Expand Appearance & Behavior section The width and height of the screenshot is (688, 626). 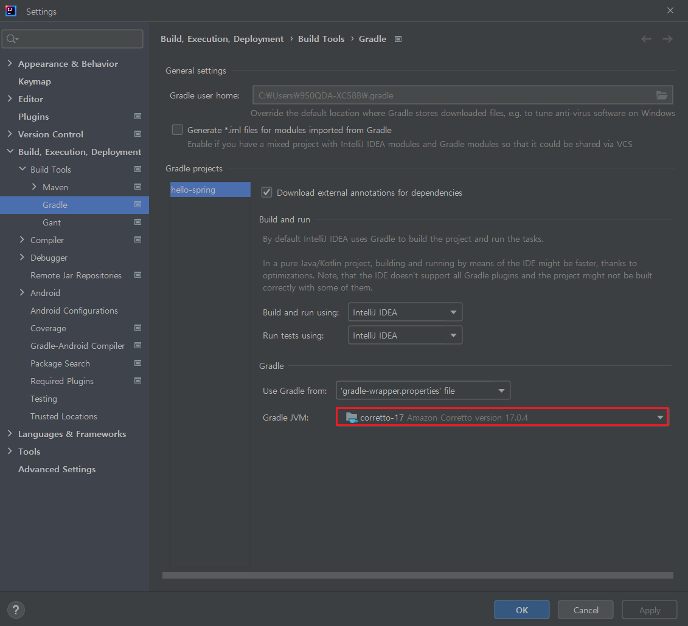click(10, 64)
